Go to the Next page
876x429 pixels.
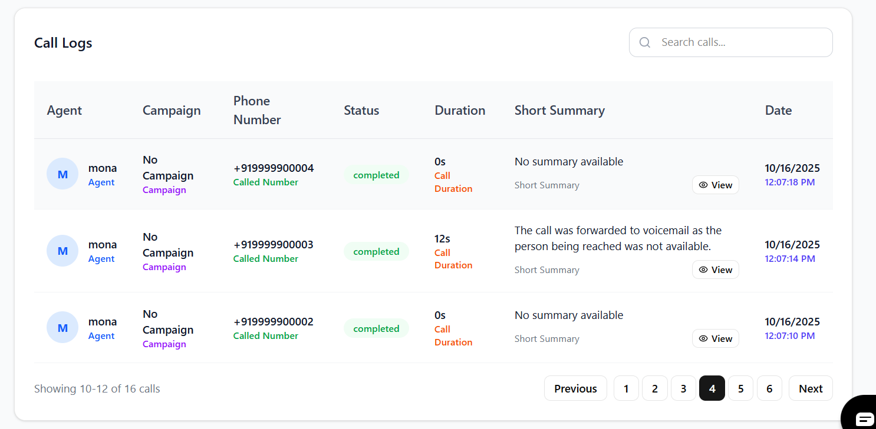[811, 388]
